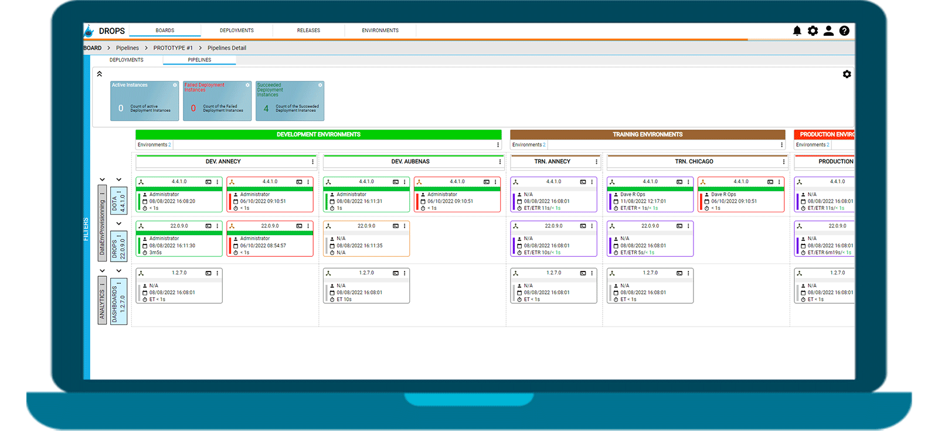Screen dimensions: 938x431
Task: Open the pipeline board settings gear below the header
Action: (x=847, y=74)
